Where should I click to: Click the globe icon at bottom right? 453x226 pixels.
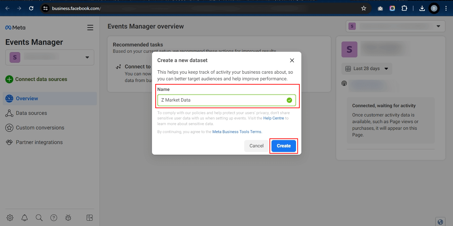click(440, 222)
